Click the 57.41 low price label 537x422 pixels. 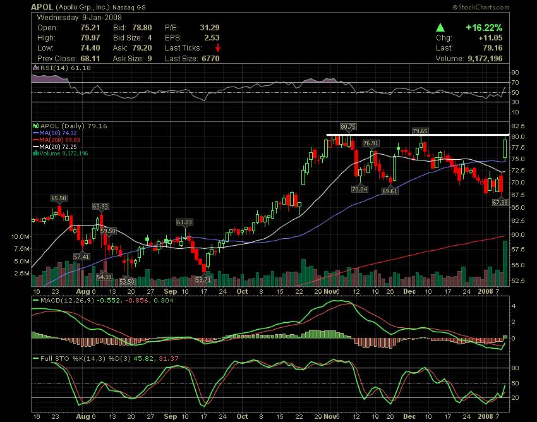(81, 256)
